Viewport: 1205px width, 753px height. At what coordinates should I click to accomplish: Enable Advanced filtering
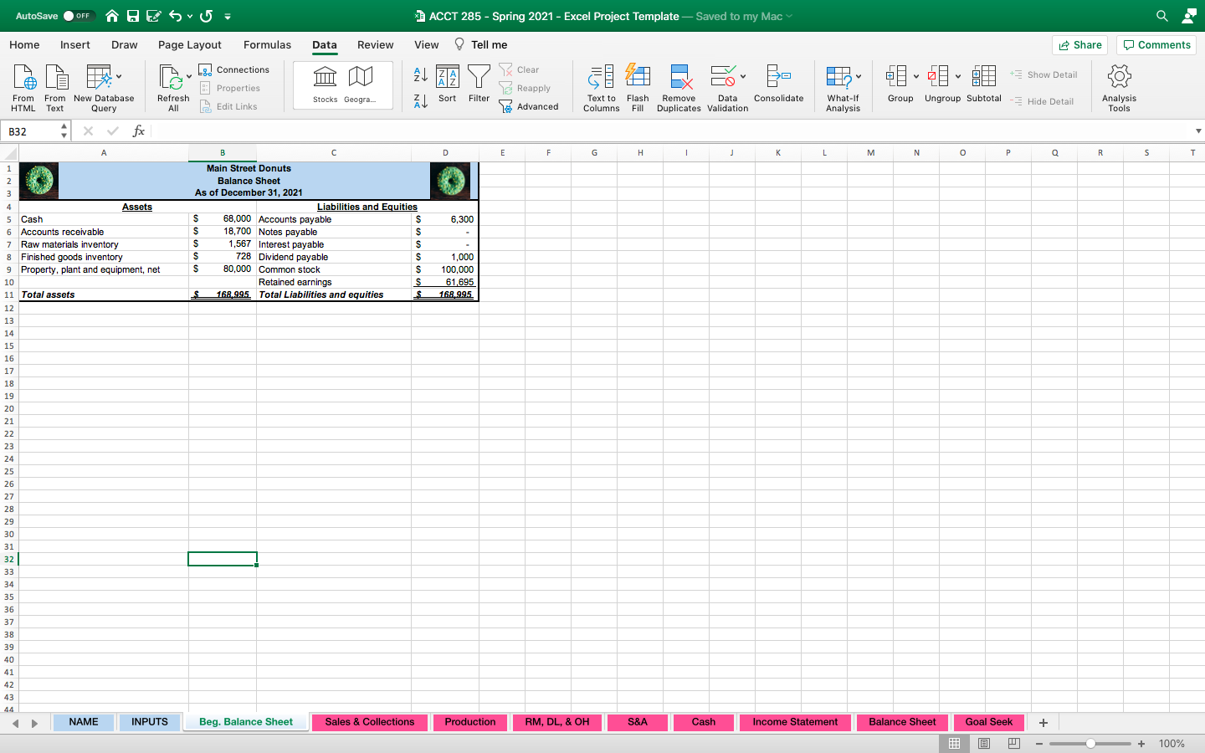pyautogui.click(x=531, y=106)
